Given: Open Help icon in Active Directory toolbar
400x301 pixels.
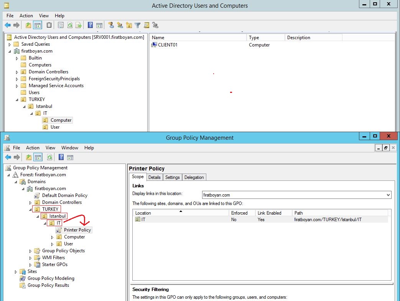Looking at the screenshot, I should [x=90, y=25].
